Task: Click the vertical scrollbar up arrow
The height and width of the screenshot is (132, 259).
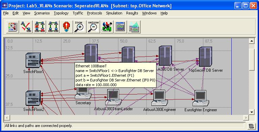Action: pos(252,41)
